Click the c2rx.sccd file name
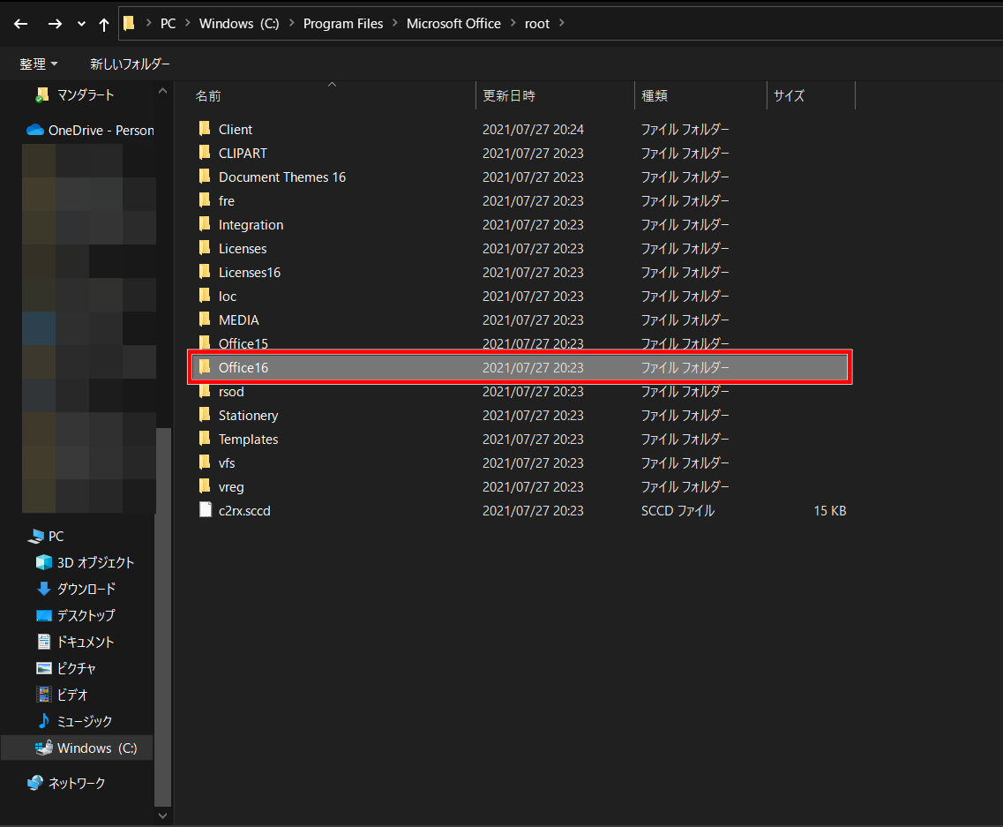The image size is (1003, 827). tap(244, 511)
